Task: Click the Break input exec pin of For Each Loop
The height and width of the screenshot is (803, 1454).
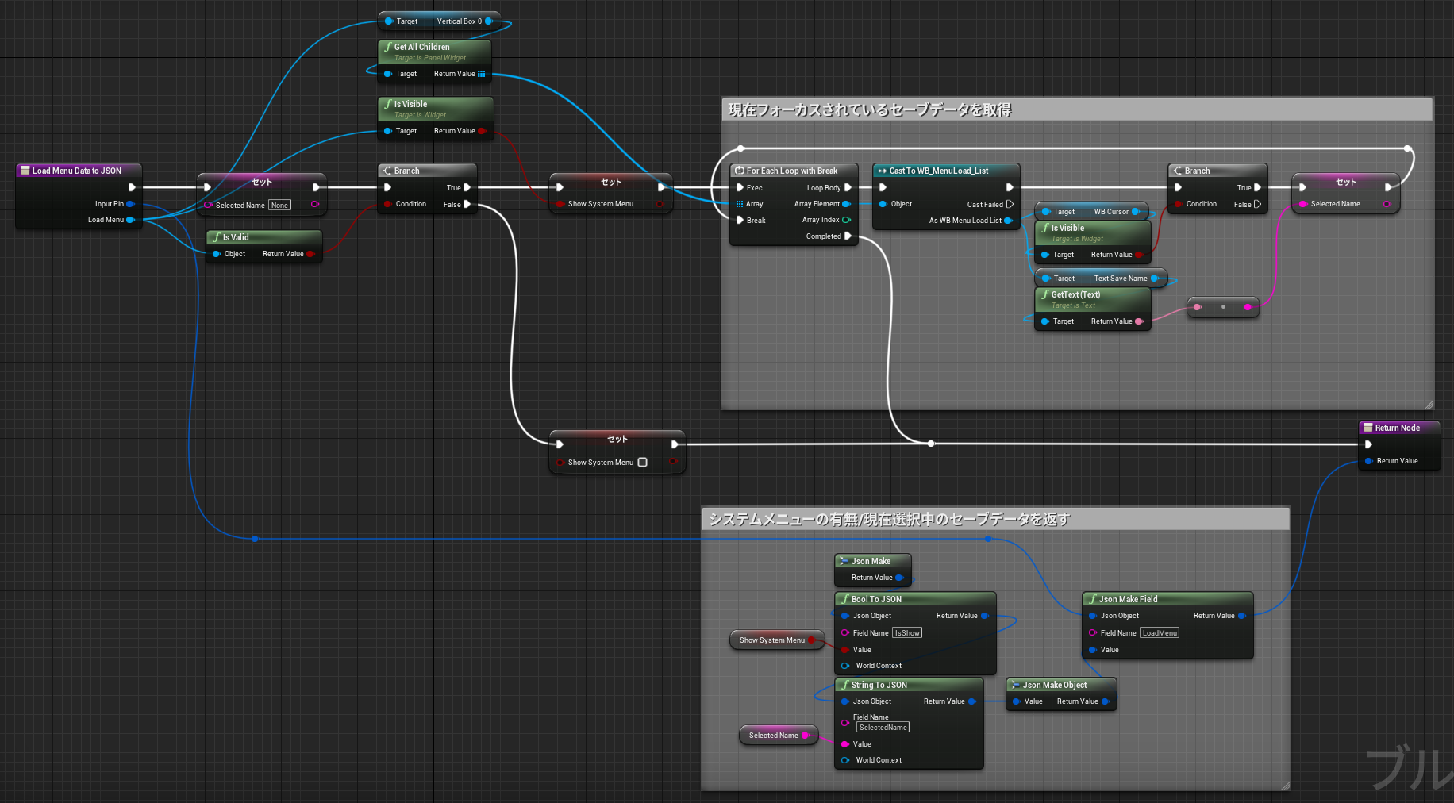Action: [740, 221]
